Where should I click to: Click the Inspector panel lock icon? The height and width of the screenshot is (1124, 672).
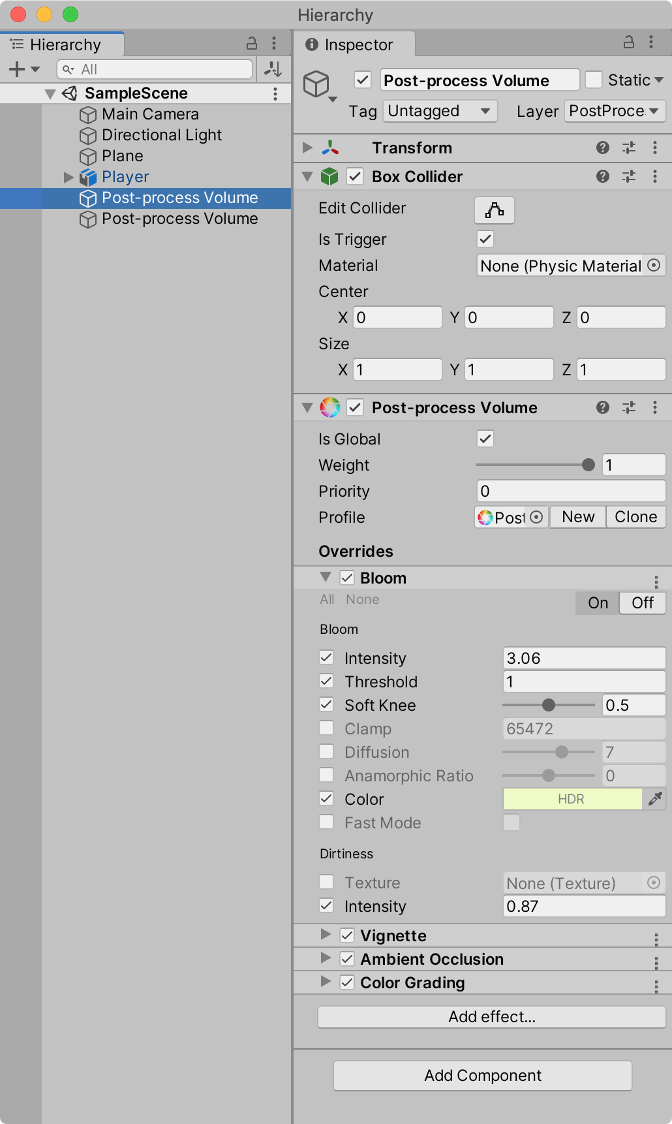[628, 42]
